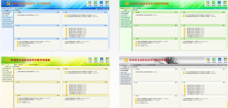This screenshot has width=228, height=108.
Task: Expand 更多 on checkmark panel in blue-theme window
Action: coord(58,26)
